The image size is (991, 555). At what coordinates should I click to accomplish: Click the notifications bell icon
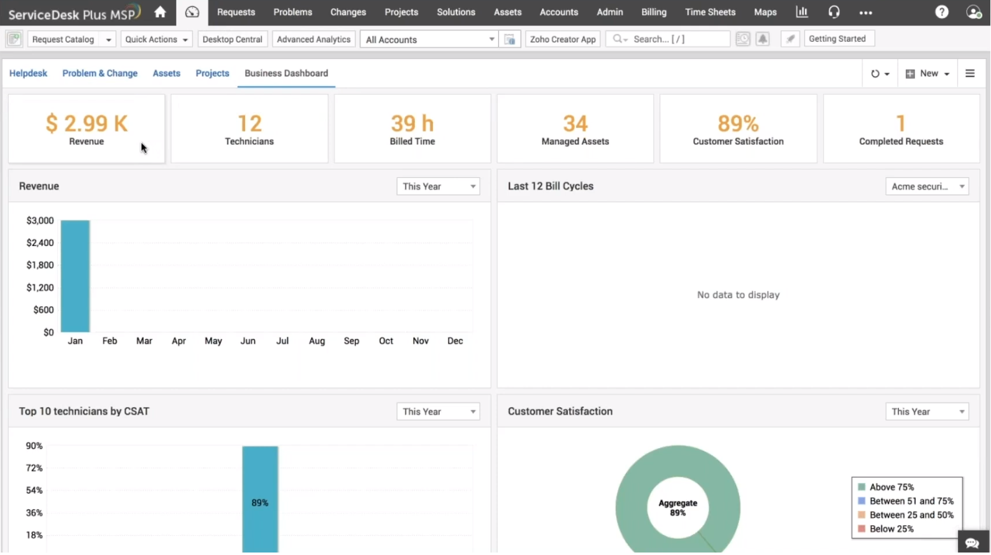pos(763,39)
